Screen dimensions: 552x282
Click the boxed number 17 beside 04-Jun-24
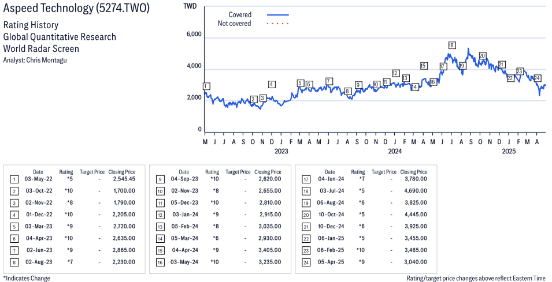[x=306, y=180]
